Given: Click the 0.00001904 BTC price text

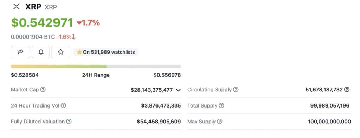Looking at the screenshot, I should [33, 37].
